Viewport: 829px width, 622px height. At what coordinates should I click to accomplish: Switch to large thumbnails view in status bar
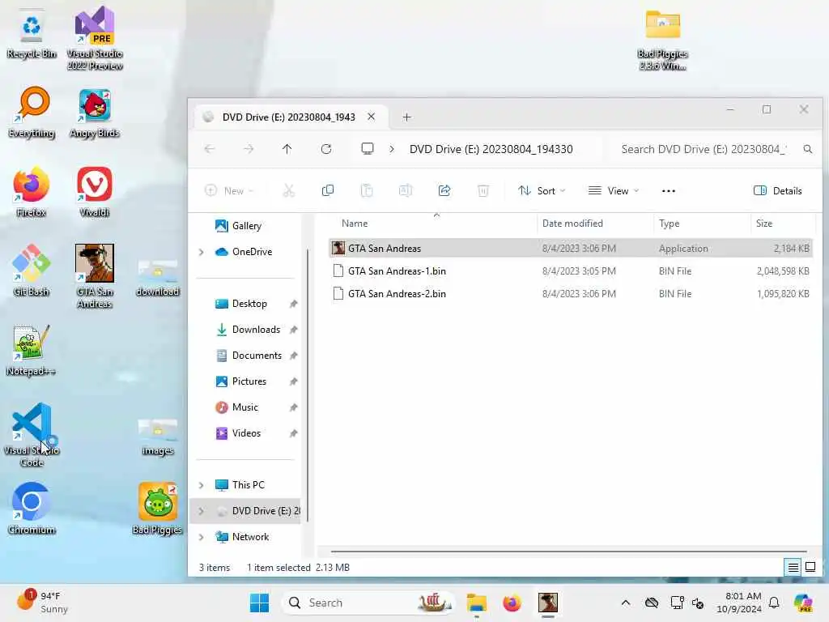(810, 568)
